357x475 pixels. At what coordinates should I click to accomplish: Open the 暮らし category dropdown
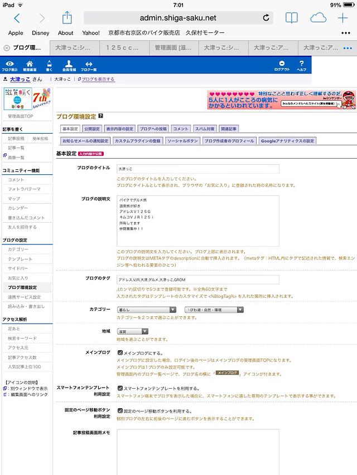pos(147,309)
